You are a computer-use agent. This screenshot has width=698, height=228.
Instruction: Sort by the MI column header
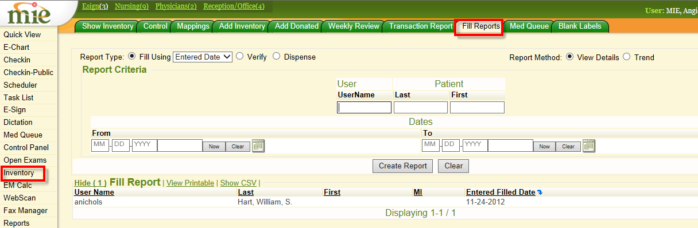click(418, 192)
